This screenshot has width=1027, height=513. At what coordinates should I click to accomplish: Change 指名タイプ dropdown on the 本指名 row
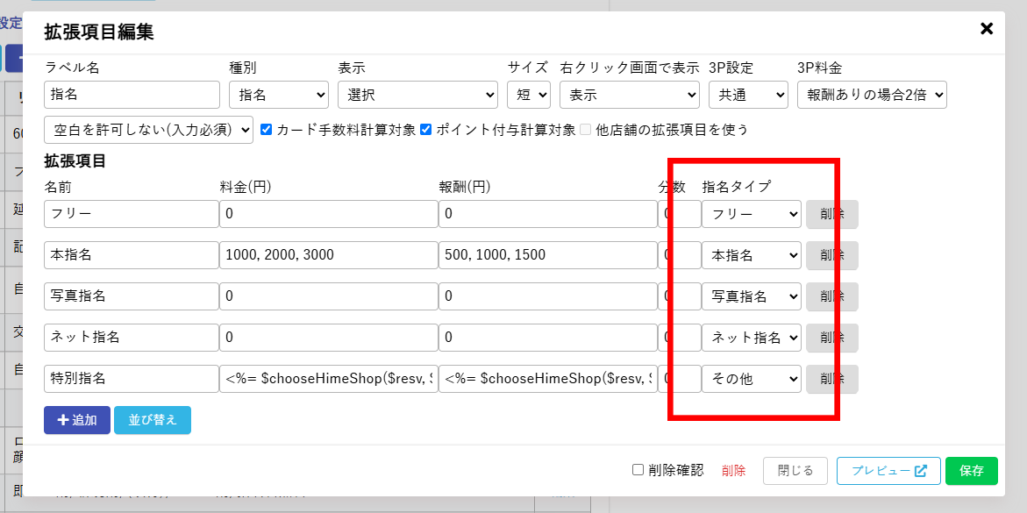point(751,254)
